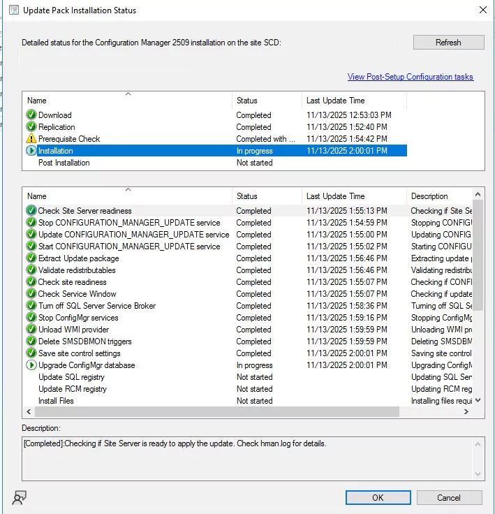The width and height of the screenshot is (495, 514).
Task: Sort upper list by Status column header
Action: pos(267,101)
